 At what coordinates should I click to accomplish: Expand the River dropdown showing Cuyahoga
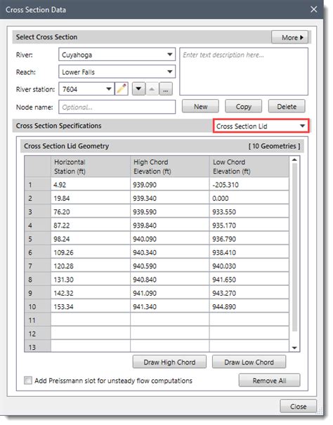click(x=117, y=55)
